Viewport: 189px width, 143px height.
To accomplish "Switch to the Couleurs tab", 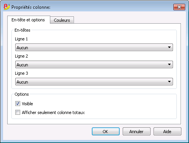I will [62, 20].
